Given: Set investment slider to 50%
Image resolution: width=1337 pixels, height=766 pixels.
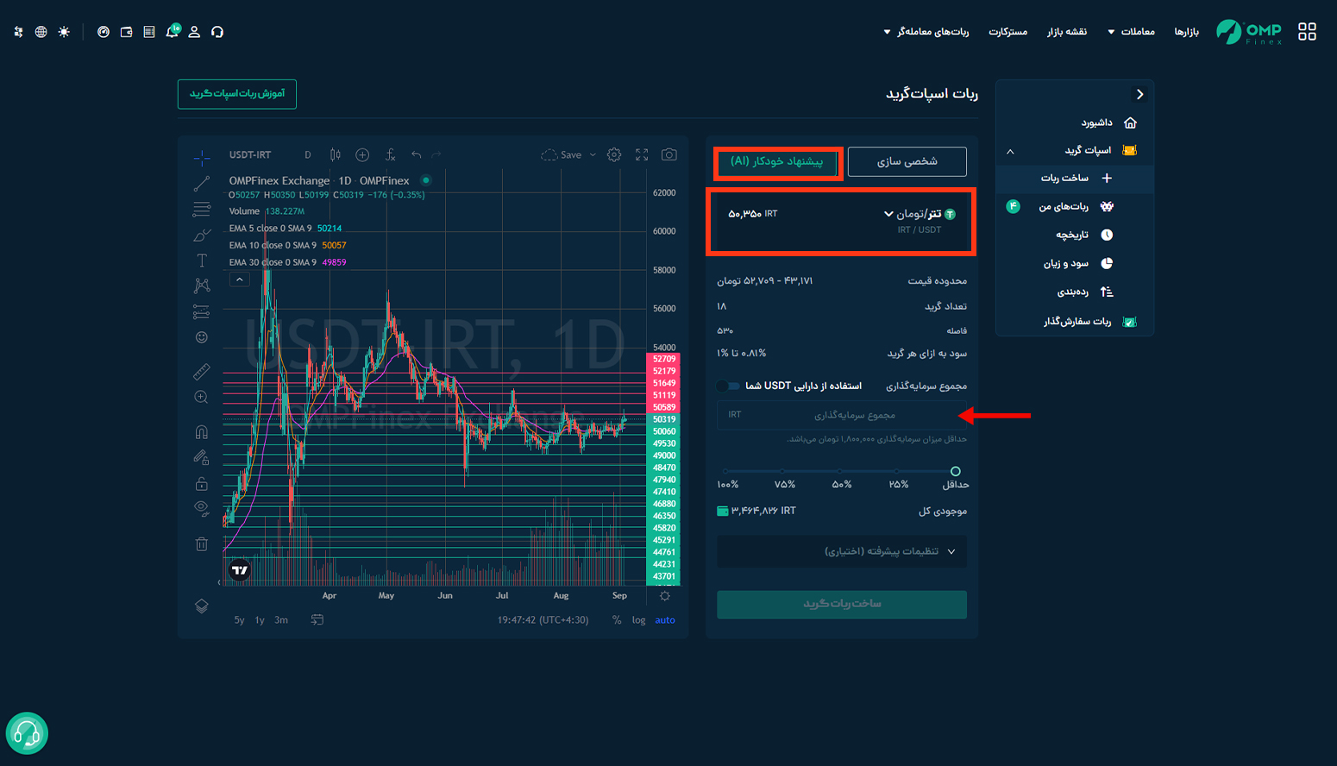Looking at the screenshot, I should coord(841,472).
